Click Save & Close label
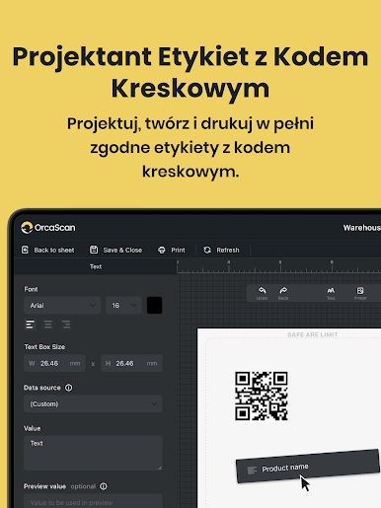Screen dimensions: 381x508 click(122, 251)
